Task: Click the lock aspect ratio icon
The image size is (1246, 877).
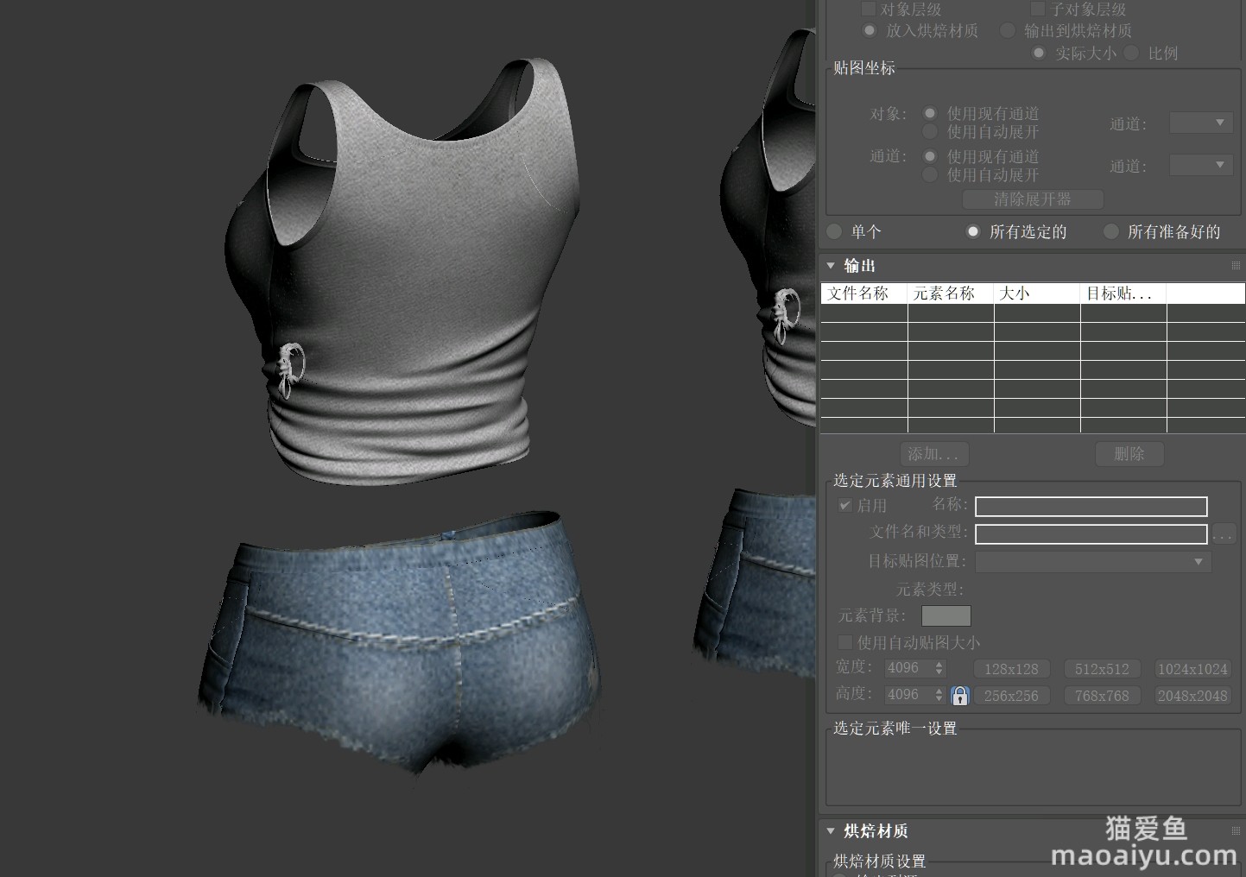Action: click(x=959, y=696)
